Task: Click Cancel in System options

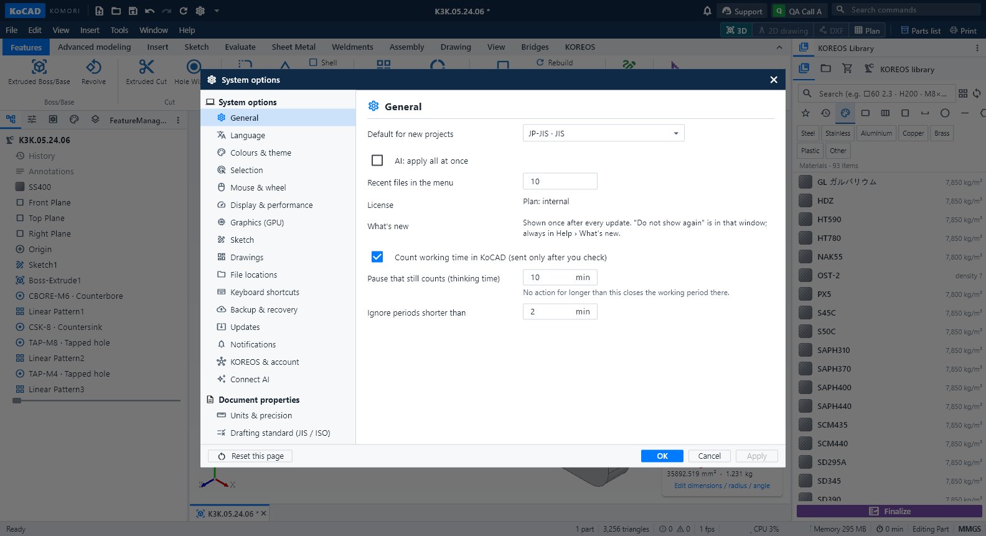Action: pyautogui.click(x=710, y=456)
